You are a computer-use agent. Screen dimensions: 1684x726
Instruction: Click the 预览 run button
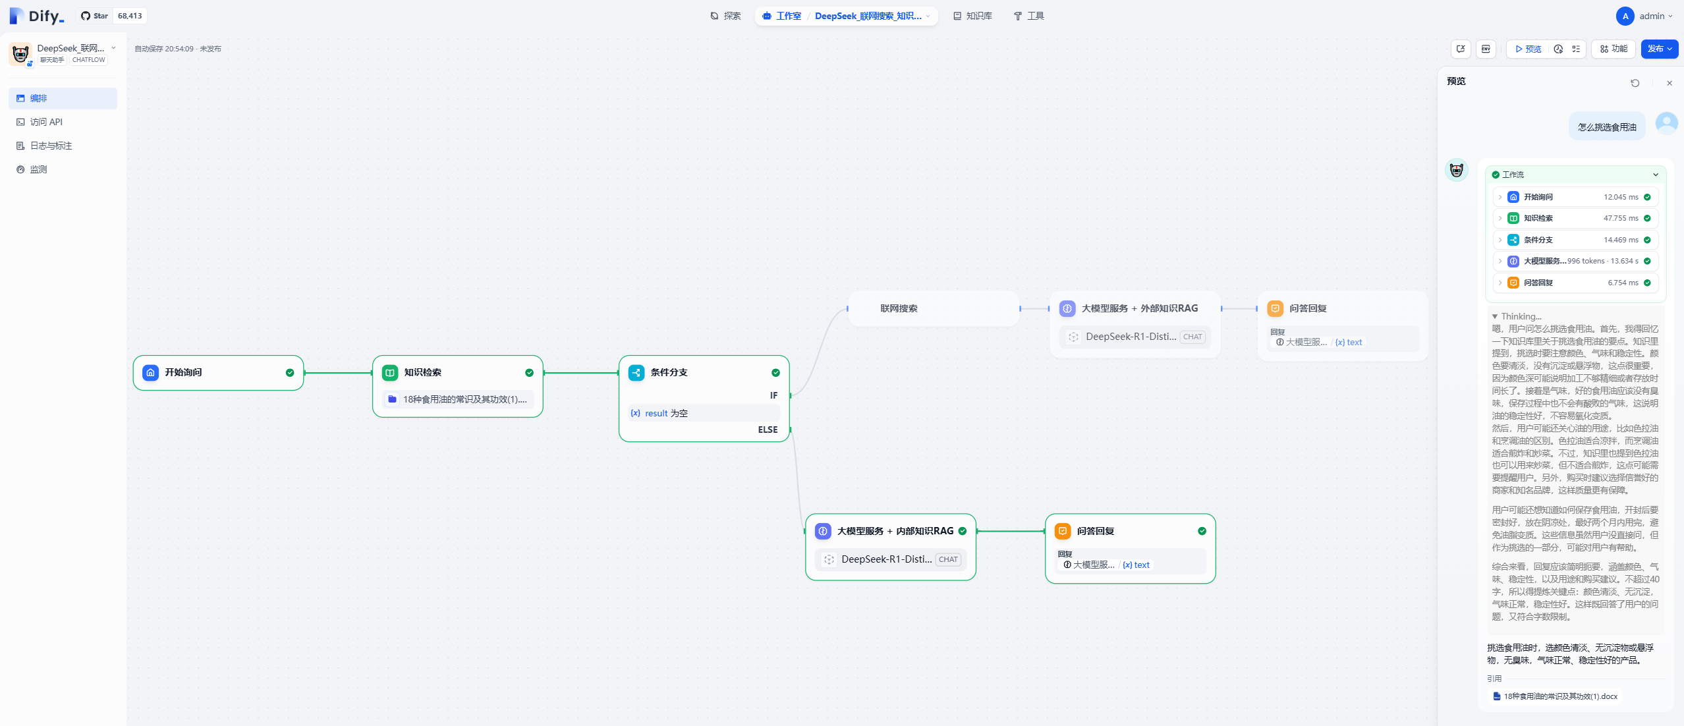tap(1528, 49)
